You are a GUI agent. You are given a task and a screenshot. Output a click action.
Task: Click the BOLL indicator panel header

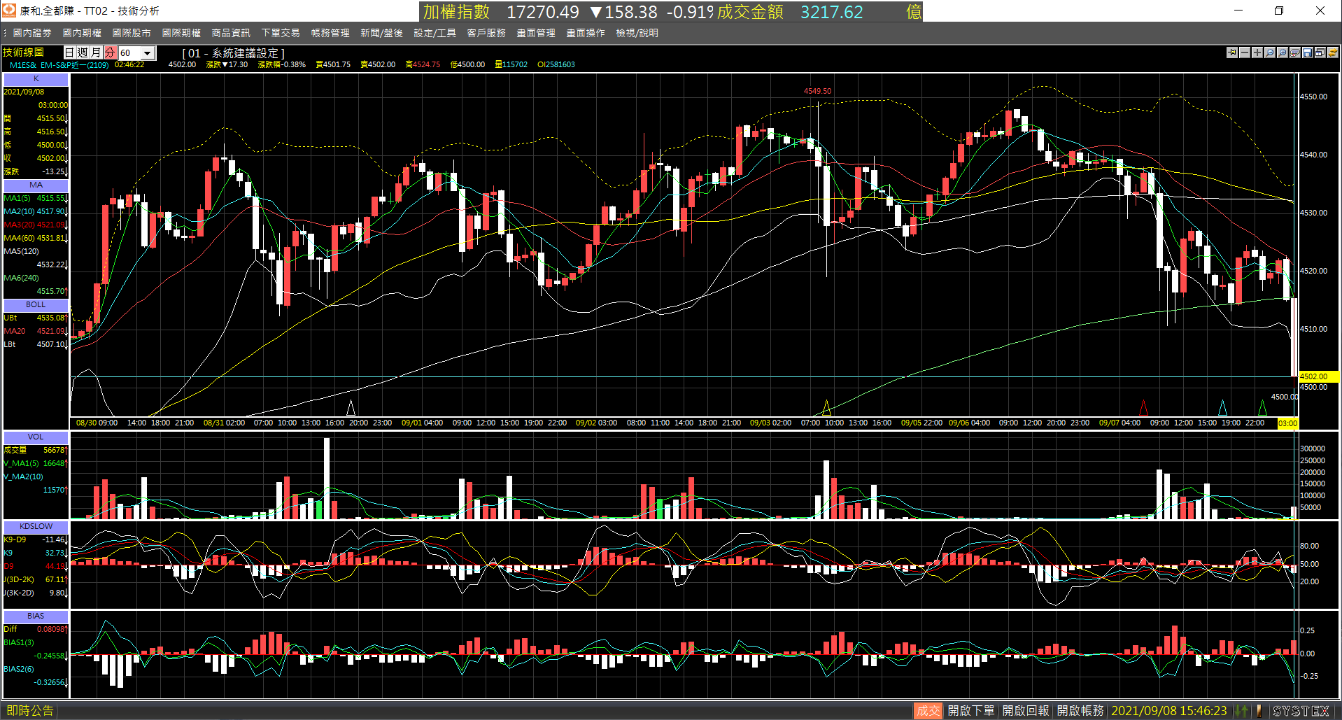click(x=36, y=305)
